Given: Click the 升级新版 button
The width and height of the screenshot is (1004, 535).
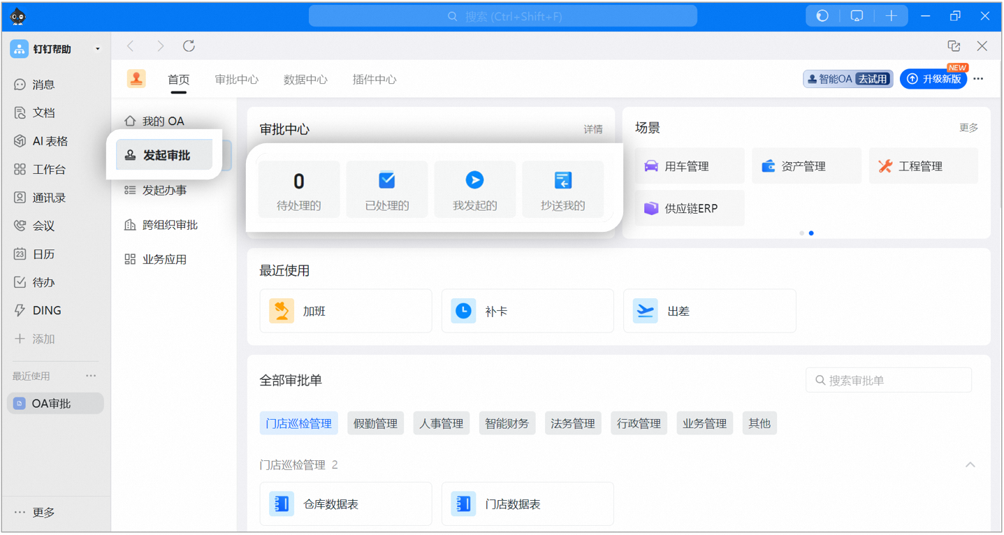Looking at the screenshot, I should (933, 79).
